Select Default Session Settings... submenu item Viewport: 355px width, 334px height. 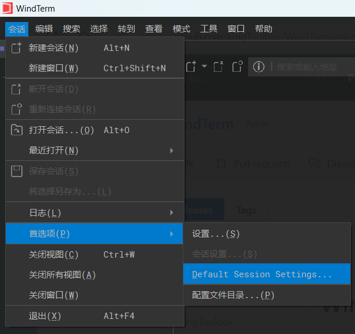[267, 274]
